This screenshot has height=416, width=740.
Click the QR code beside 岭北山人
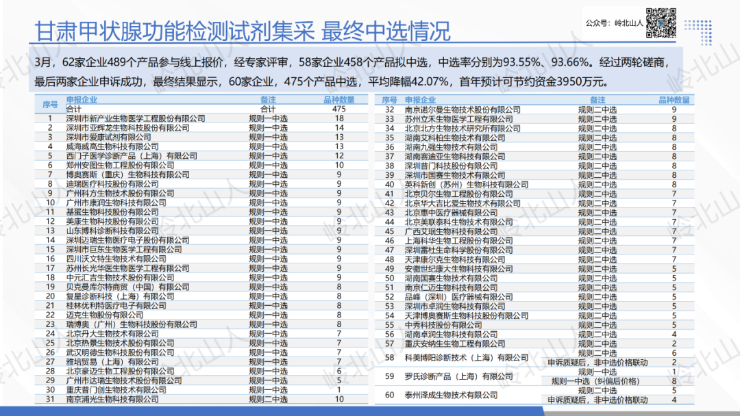point(661,23)
